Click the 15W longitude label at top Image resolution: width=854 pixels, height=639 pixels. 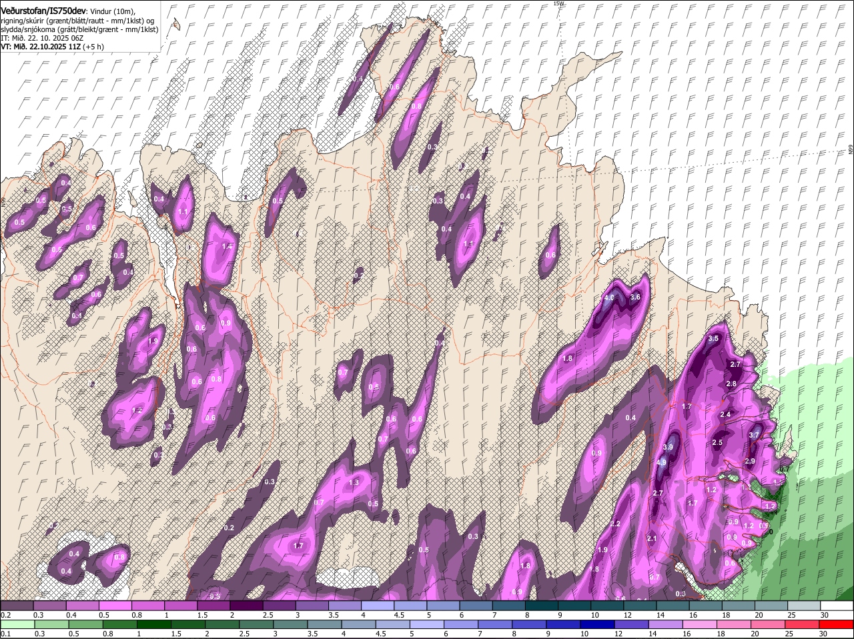pos(558,3)
